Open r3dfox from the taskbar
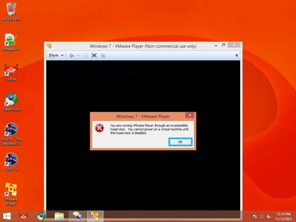 click(23, 216)
